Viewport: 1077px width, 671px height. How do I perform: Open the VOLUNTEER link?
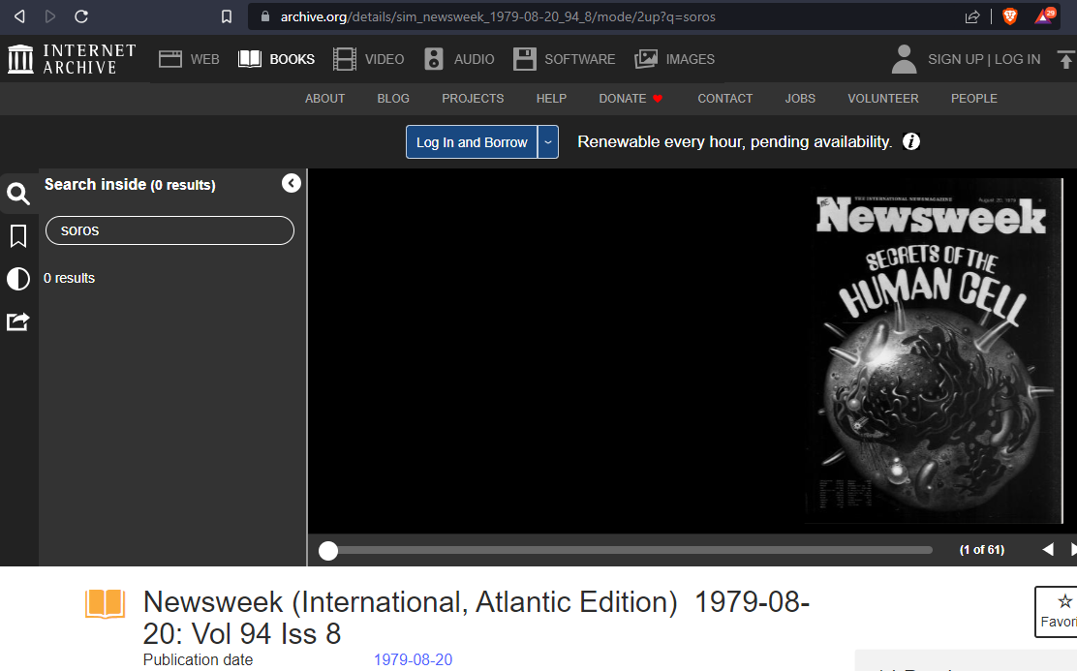pos(882,98)
